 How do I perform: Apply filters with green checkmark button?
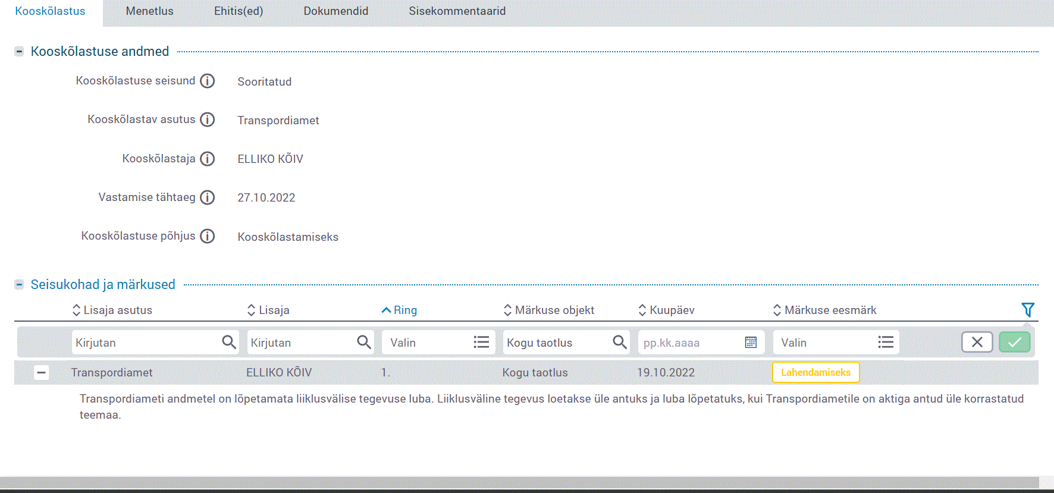(1015, 342)
